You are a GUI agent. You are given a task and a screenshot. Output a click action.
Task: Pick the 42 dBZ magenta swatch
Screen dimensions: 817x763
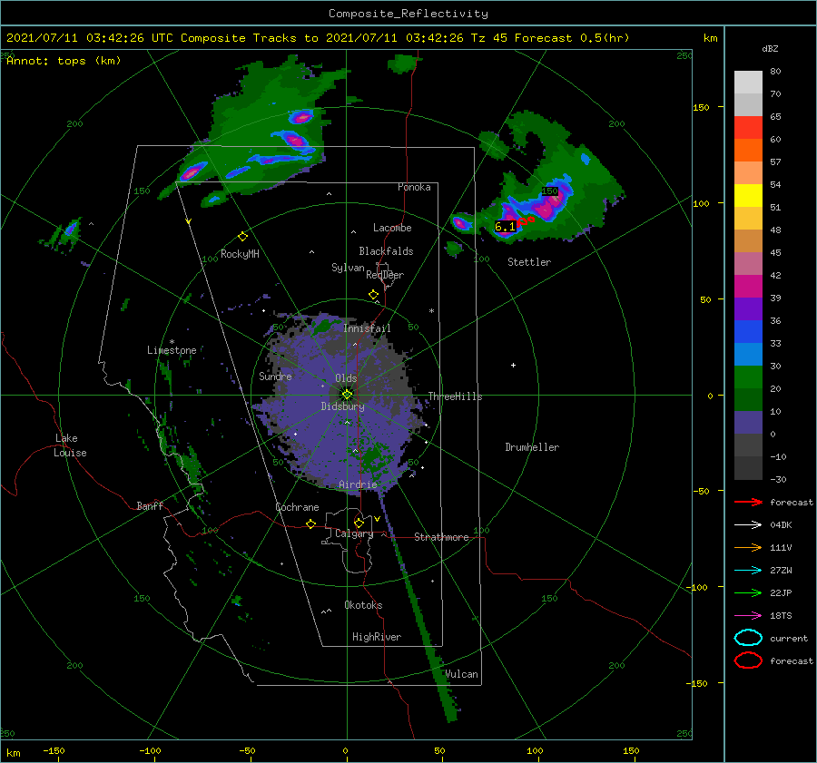coord(748,287)
